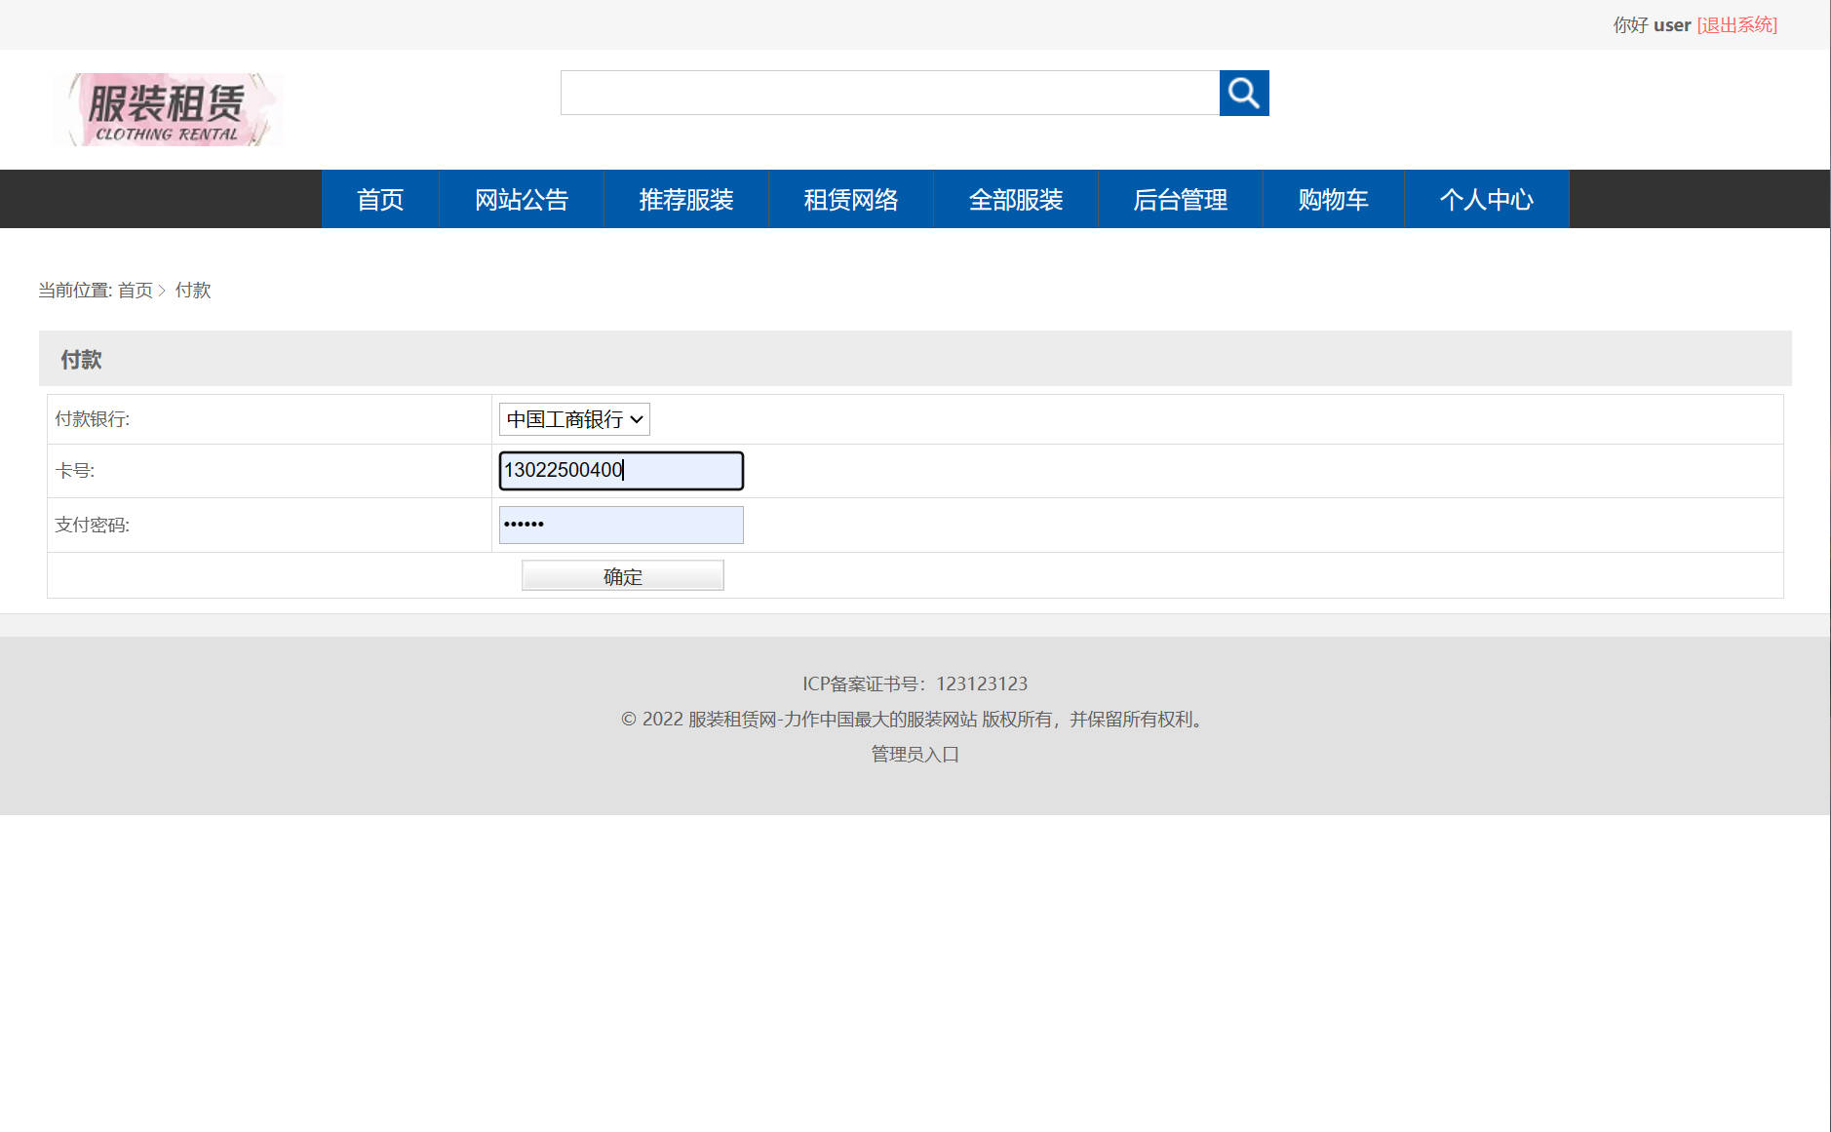Screen dimensions: 1831x1132
Task: Navigate to 首页 in the menu bar
Action: click(379, 199)
